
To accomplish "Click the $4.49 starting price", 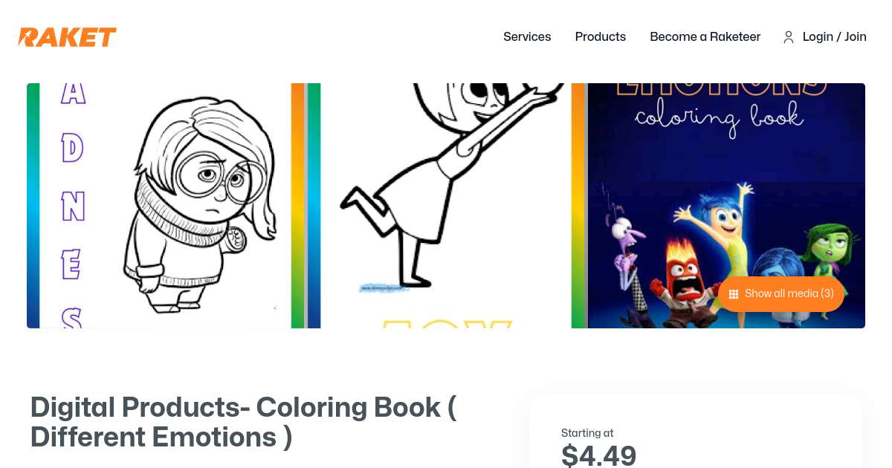I will click(598, 455).
